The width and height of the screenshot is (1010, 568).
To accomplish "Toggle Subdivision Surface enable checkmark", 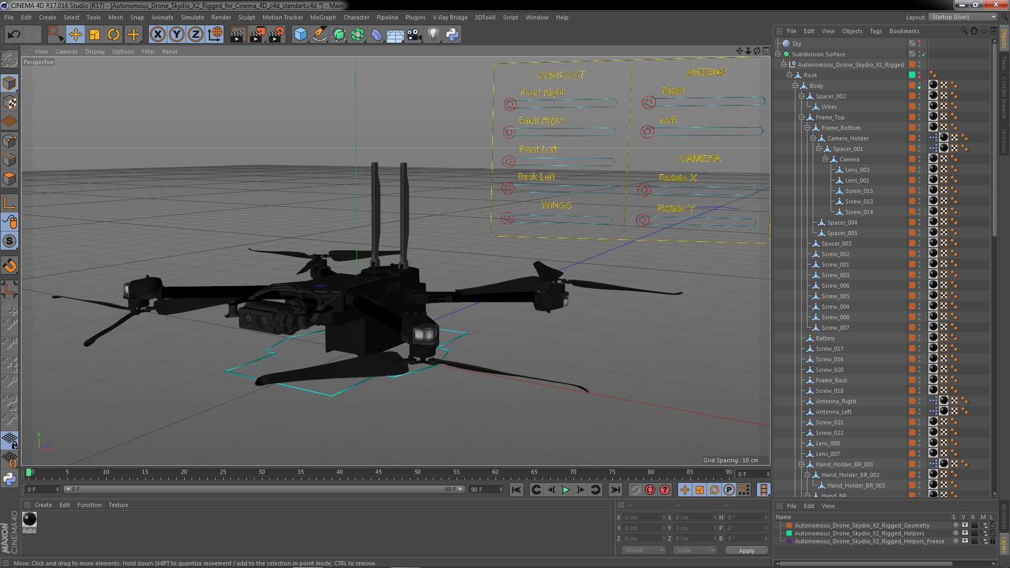I will pyautogui.click(x=924, y=54).
